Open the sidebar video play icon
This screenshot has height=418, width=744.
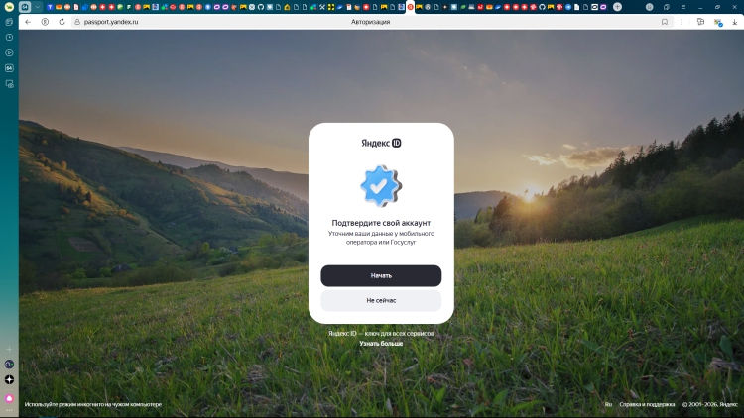click(x=9, y=52)
